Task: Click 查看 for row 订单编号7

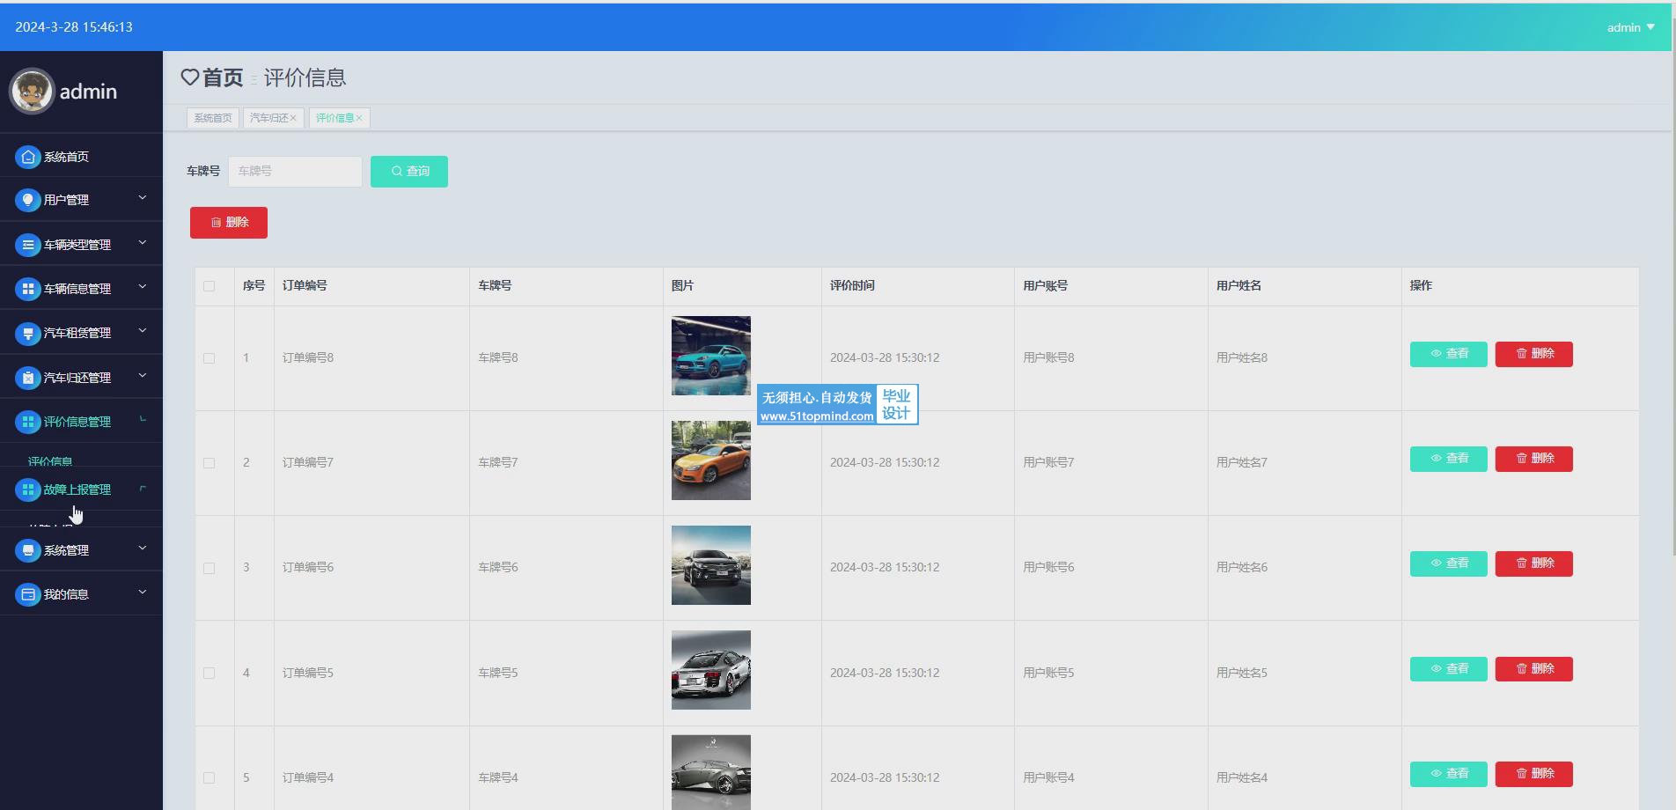Action: [x=1449, y=459]
